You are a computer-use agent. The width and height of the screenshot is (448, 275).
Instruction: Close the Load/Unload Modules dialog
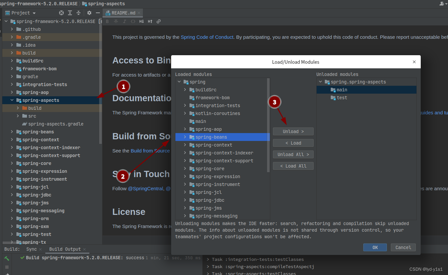pos(414,62)
